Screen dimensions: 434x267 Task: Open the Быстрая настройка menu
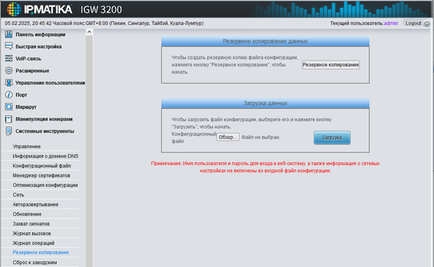pyautogui.click(x=38, y=47)
